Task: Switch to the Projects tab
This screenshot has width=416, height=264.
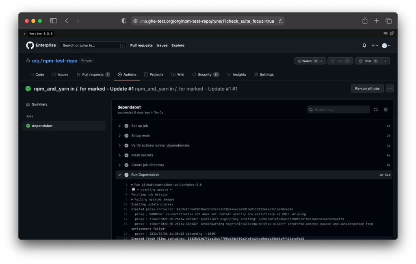Action: (x=154, y=75)
